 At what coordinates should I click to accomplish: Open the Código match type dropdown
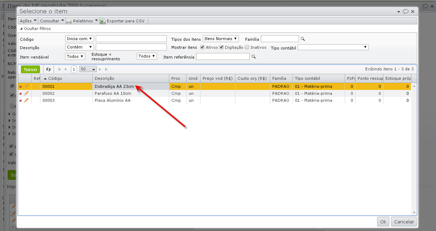pos(79,39)
